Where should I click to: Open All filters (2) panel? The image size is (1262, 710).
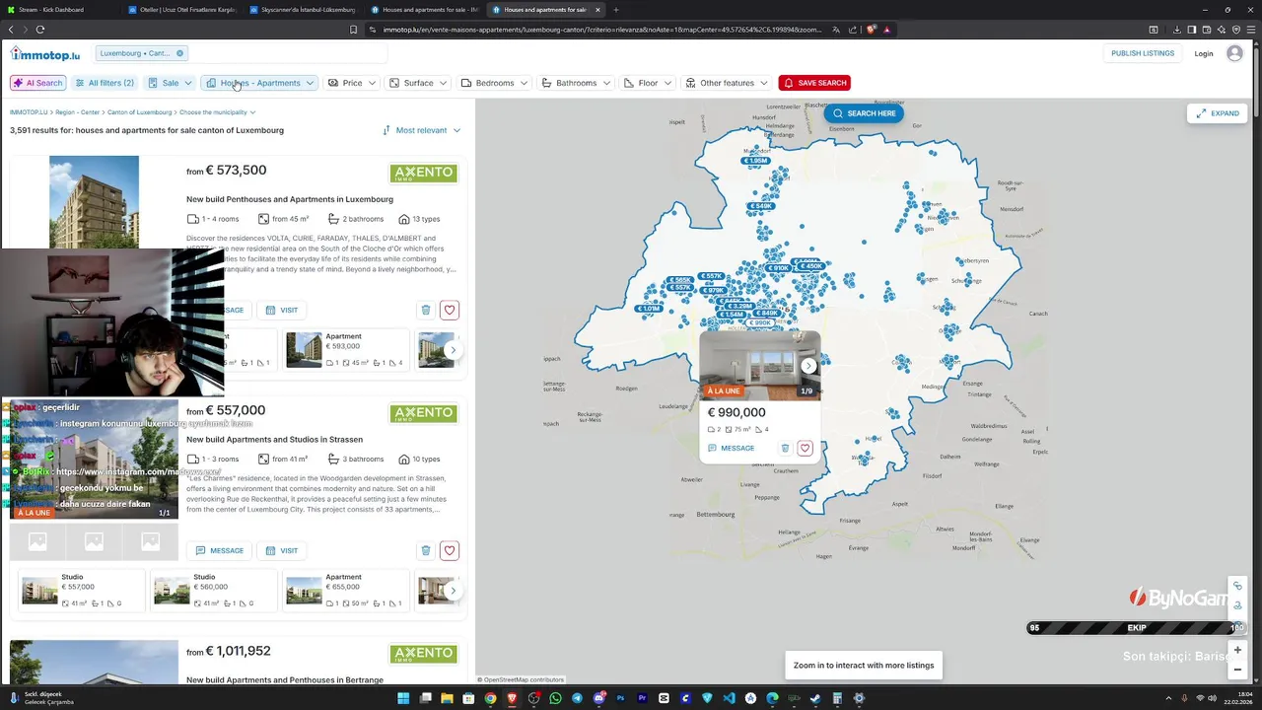coord(105,83)
